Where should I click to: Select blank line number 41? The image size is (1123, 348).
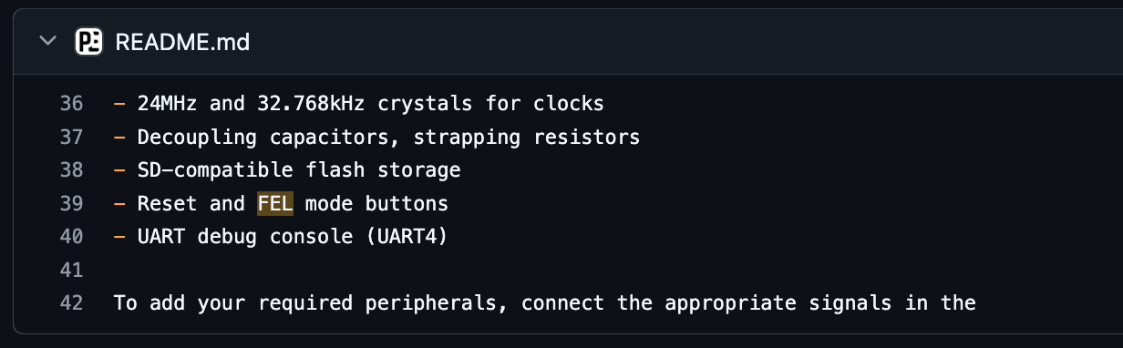pyautogui.click(x=72, y=270)
